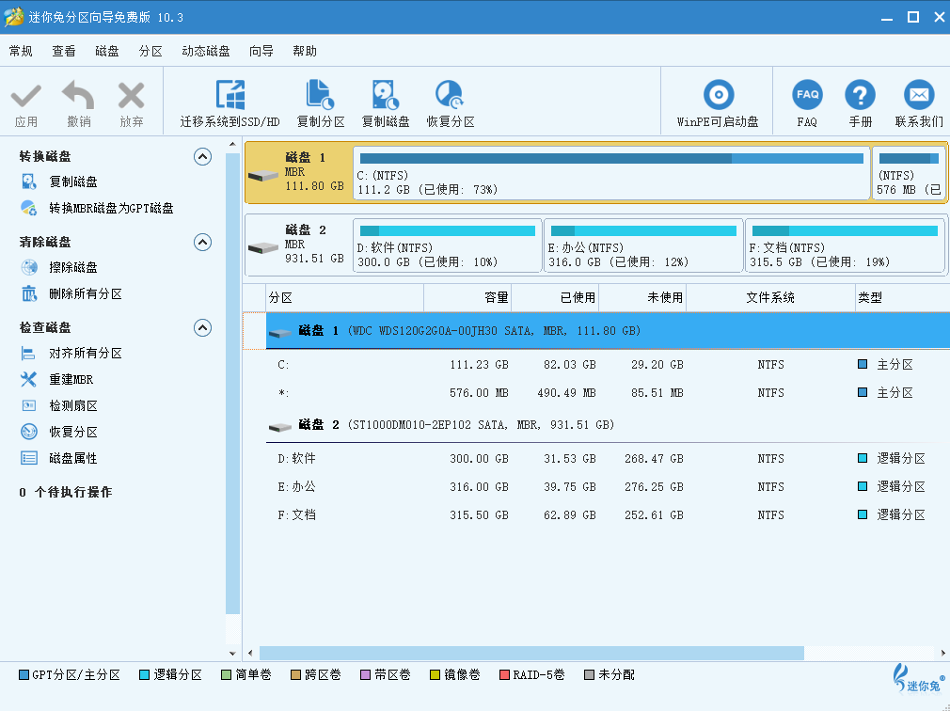This screenshot has width=950, height=711.
Task: Click the E:办公 partition block on disk map
Action: tap(642, 246)
